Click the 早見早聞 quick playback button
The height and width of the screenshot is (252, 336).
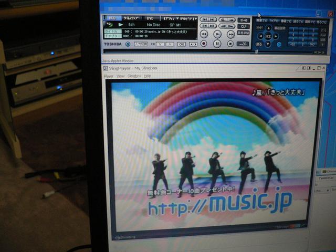pyautogui.click(x=243, y=33)
